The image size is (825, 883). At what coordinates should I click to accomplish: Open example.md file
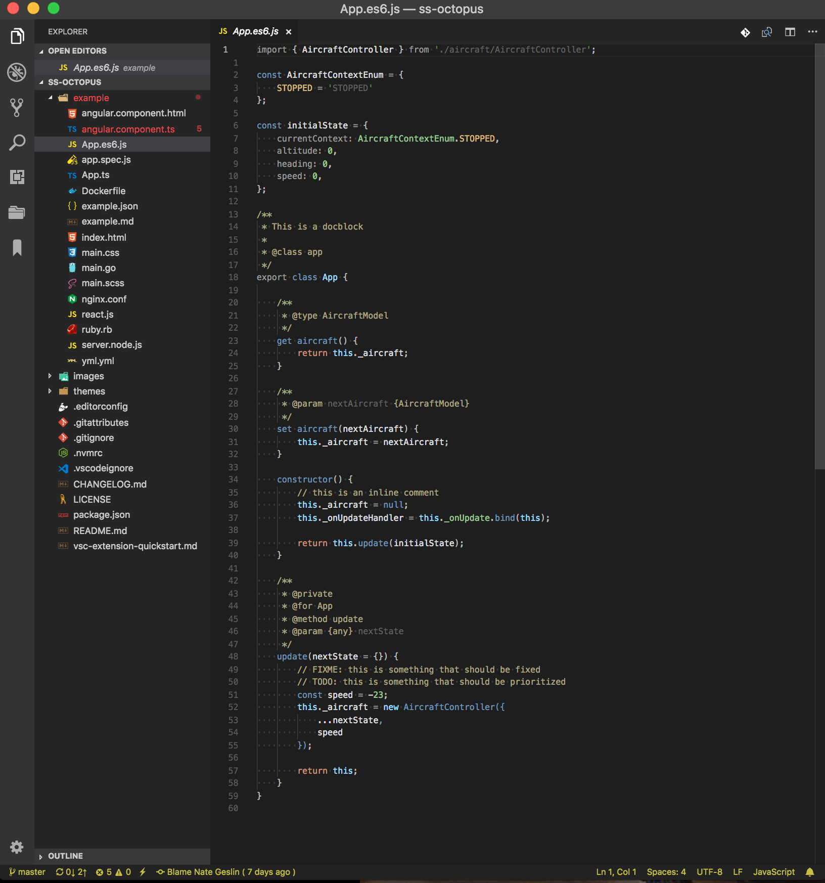click(x=122, y=222)
